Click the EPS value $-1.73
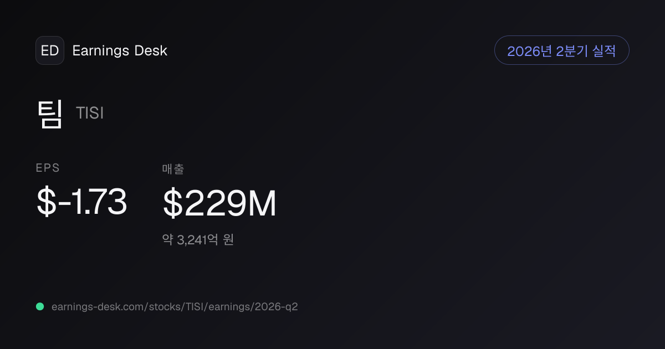665x349 pixels. [x=81, y=202]
